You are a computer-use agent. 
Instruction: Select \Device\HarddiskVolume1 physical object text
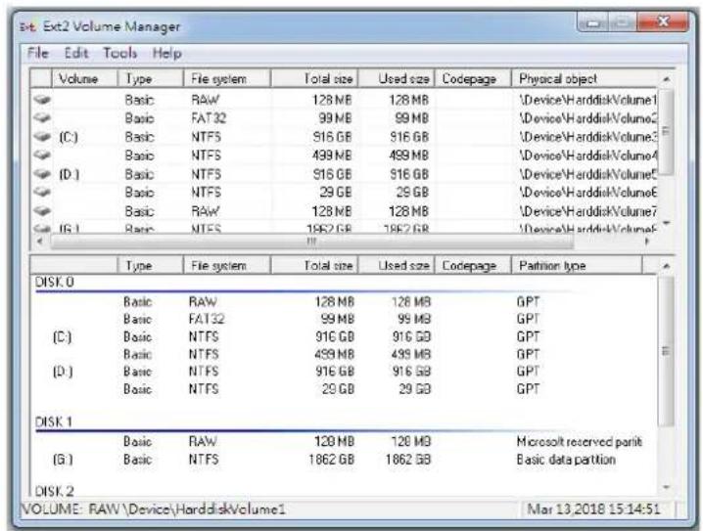pyautogui.click(x=587, y=100)
